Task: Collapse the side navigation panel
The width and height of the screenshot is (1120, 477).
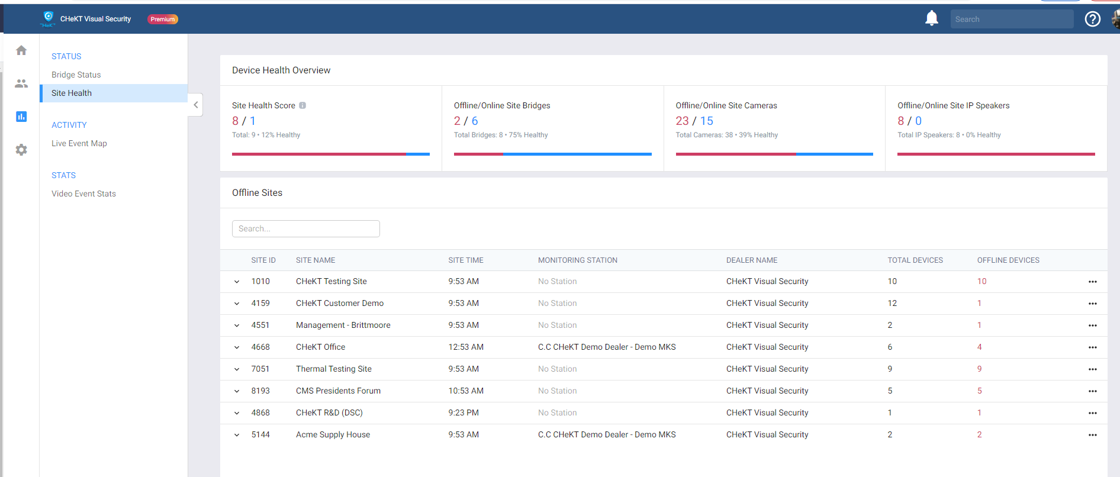Action: pyautogui.click(x=196, y=105)
